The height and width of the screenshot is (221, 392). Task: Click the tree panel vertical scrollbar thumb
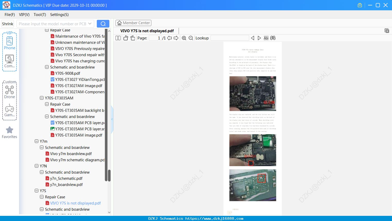[x=109, y=175]
